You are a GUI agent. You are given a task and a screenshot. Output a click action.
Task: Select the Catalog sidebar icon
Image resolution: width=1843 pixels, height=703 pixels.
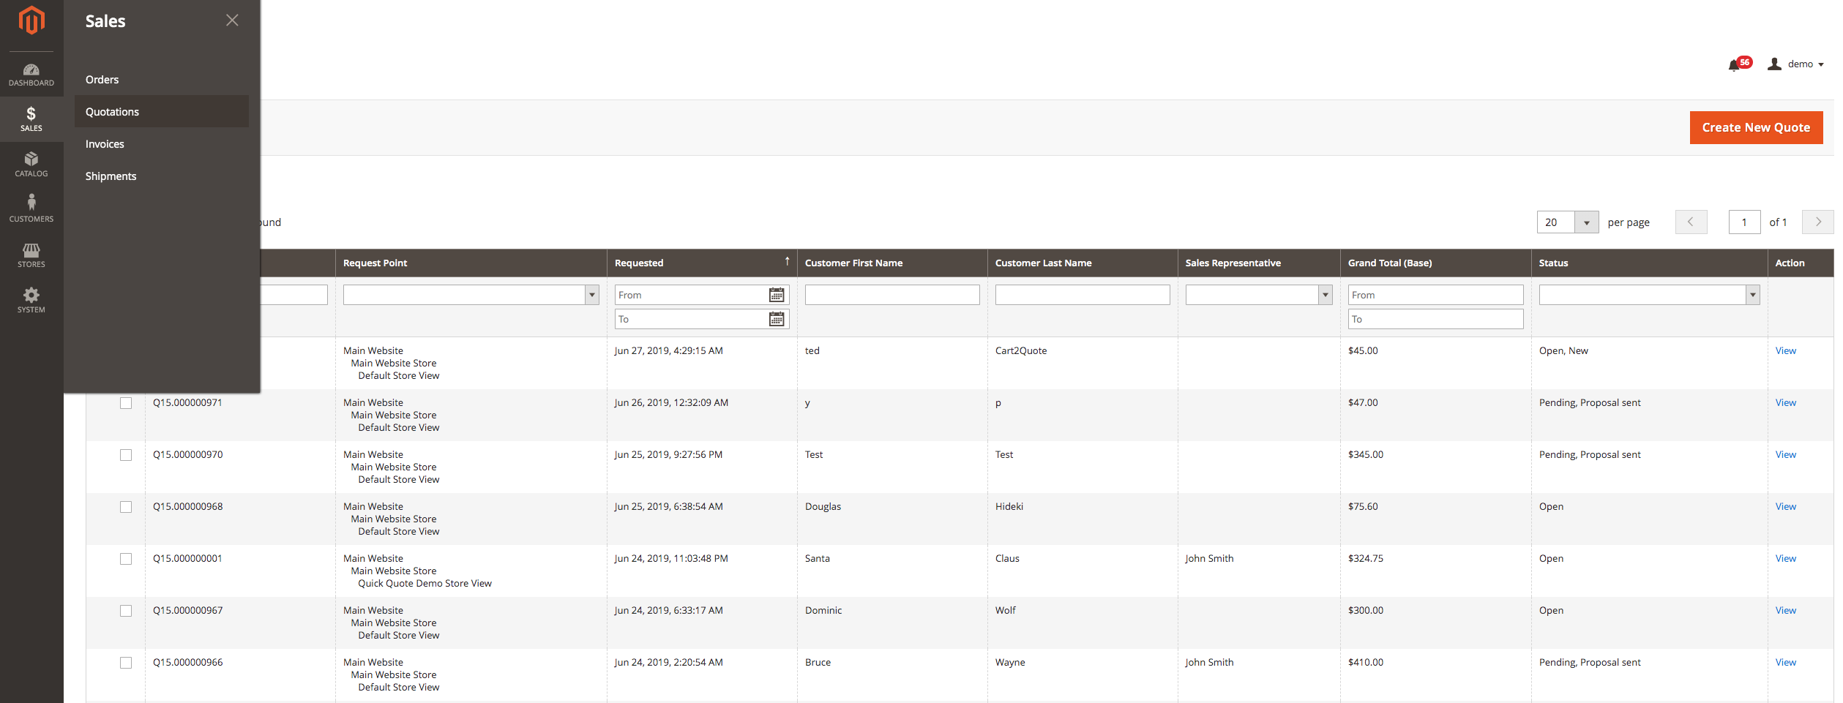click(x=31, y=165)
